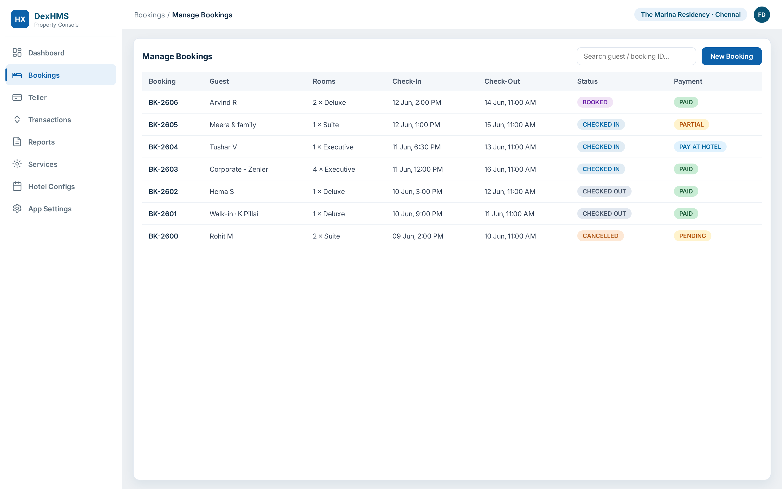Open booking BK-2600

click(163, 236)
